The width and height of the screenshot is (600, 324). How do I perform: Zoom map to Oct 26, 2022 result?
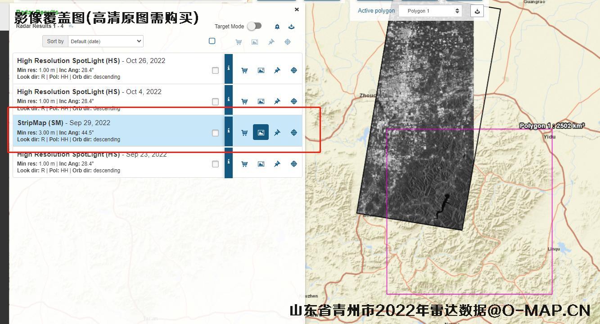[x=293, y=70]
